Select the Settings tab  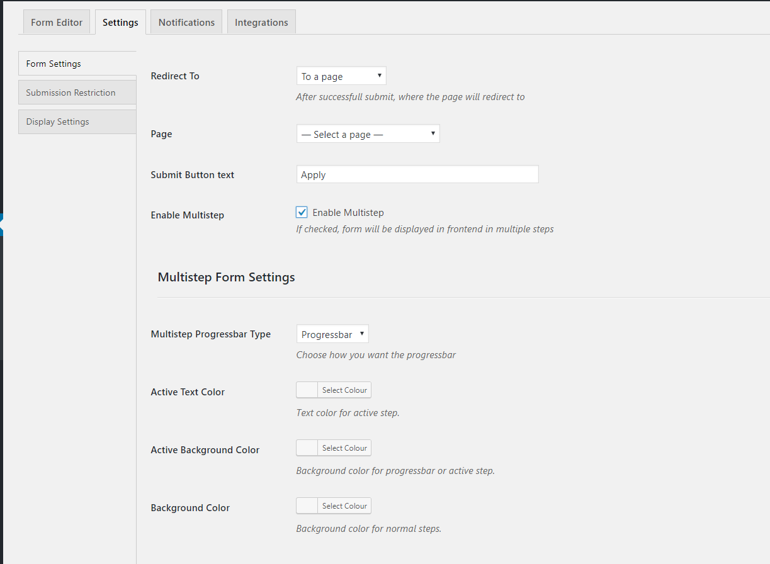(x=120, y=22)
